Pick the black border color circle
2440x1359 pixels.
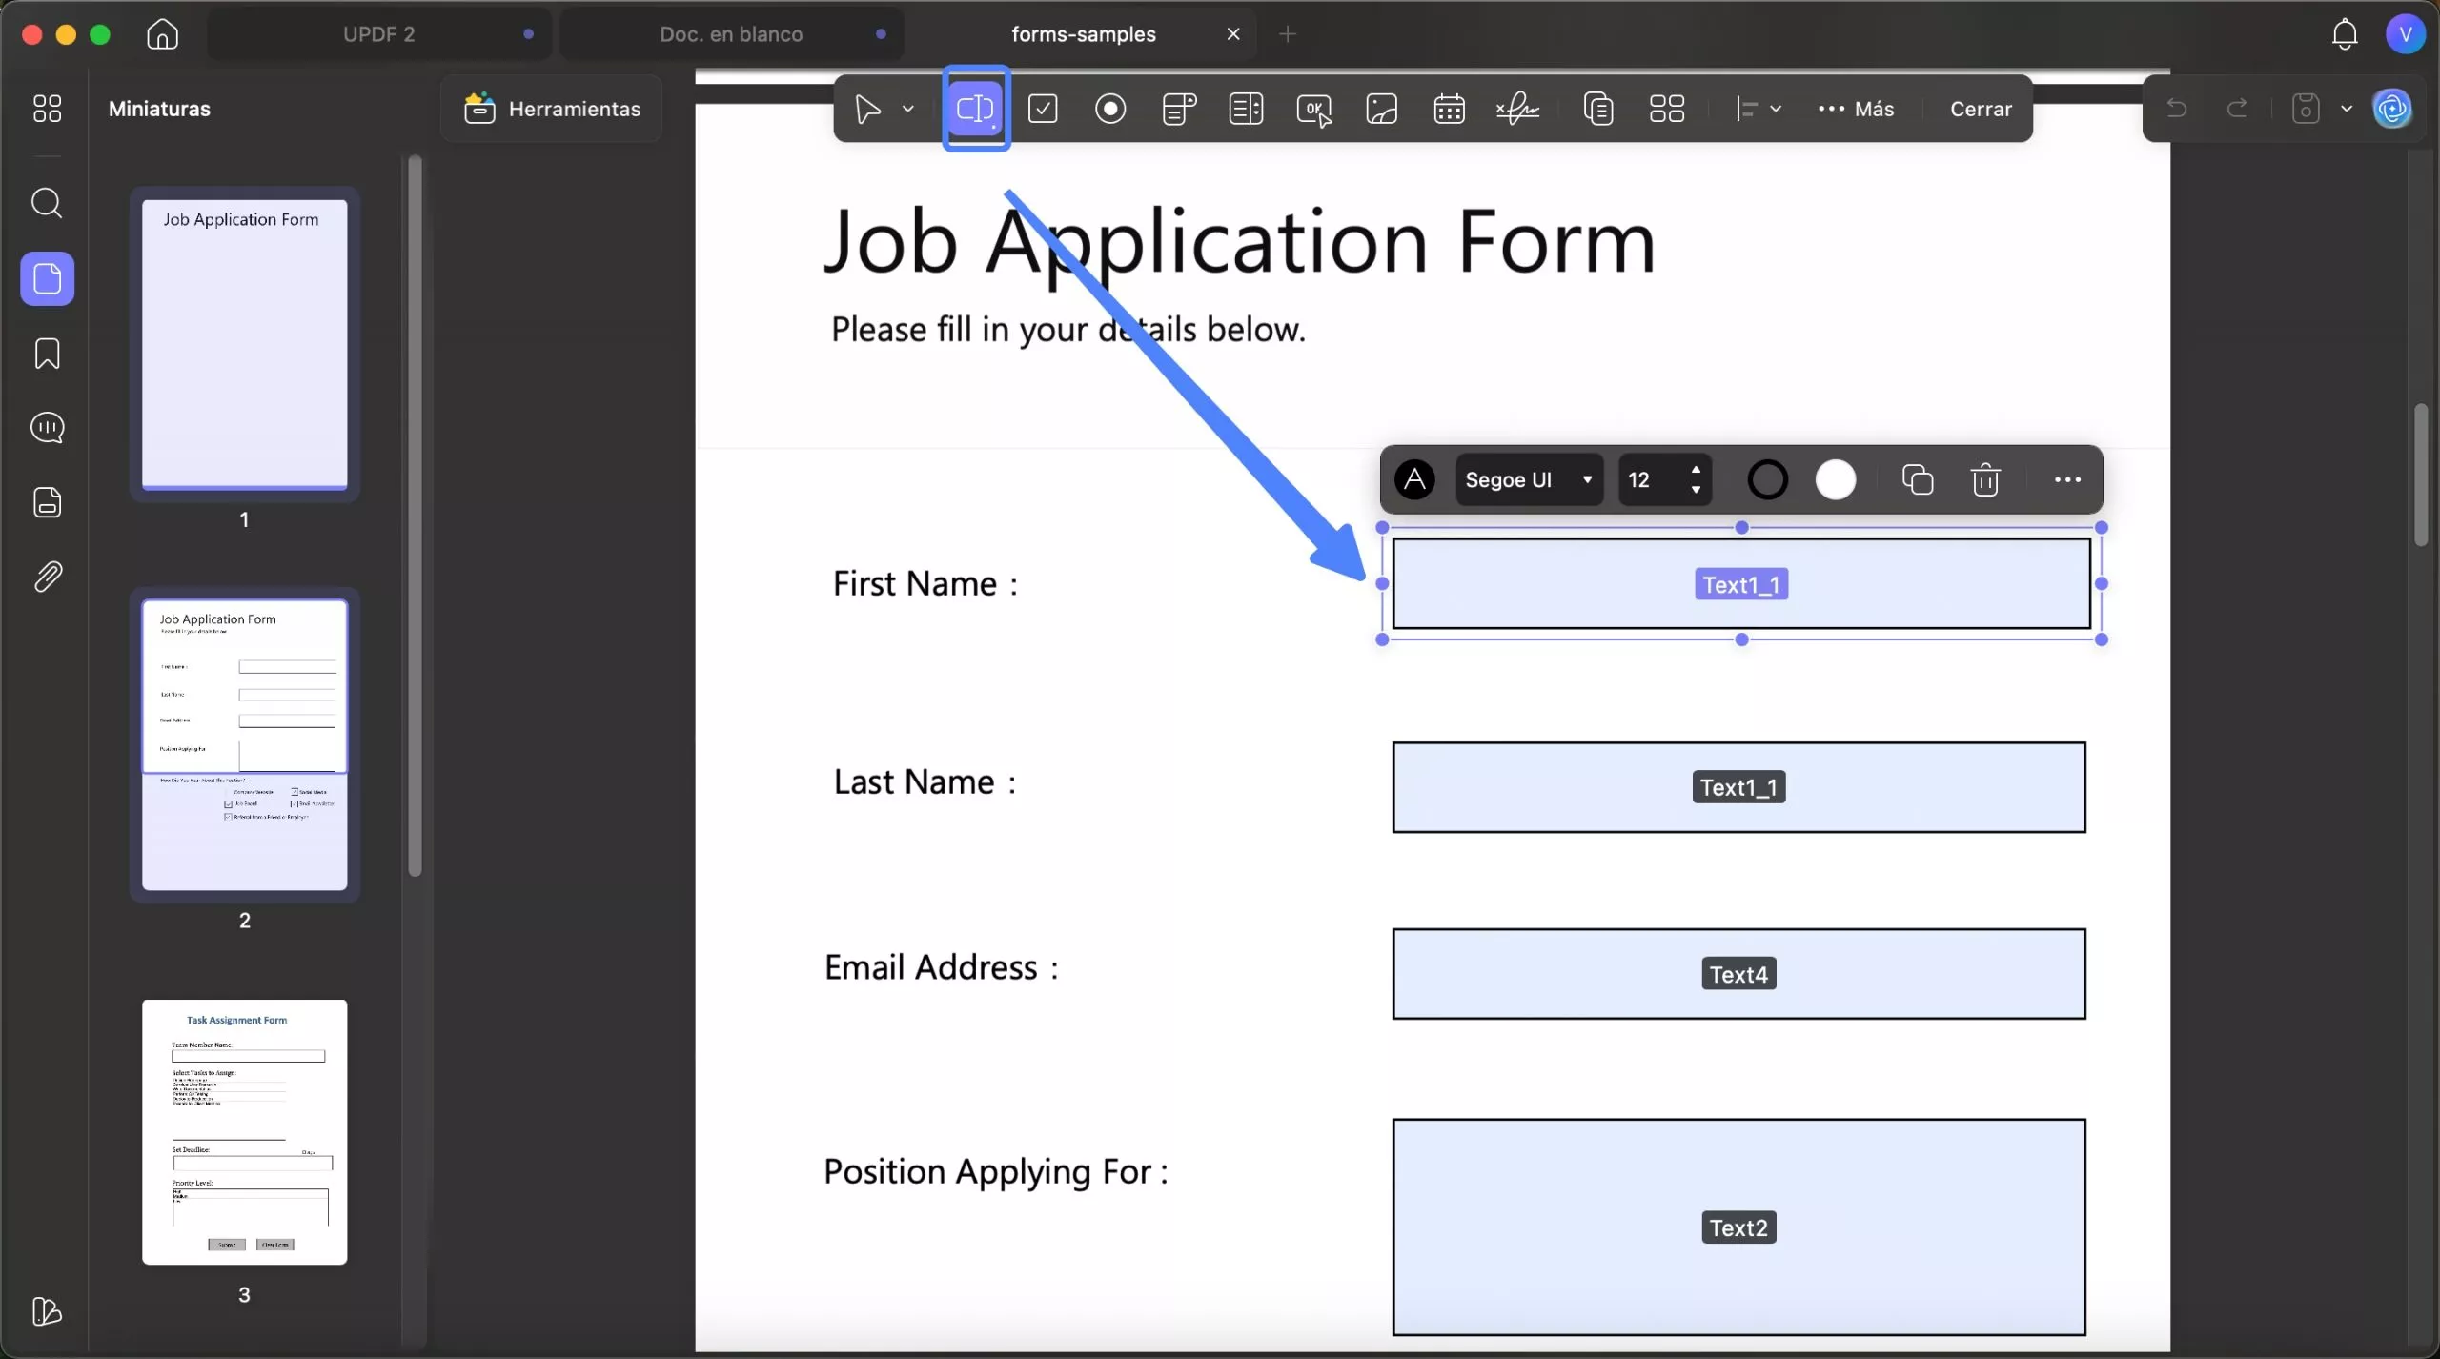[x=1767, y=479]
